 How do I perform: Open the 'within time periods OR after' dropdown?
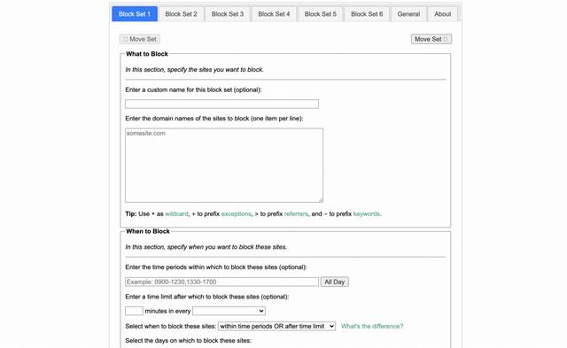tap(276, 327)
